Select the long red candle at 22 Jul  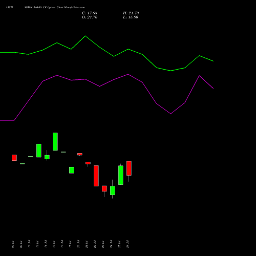click(x=96, y=176)
